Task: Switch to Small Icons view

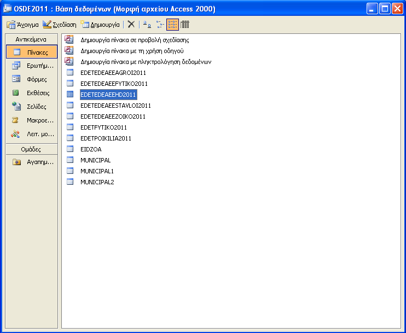Action: (x=160, y=25)
